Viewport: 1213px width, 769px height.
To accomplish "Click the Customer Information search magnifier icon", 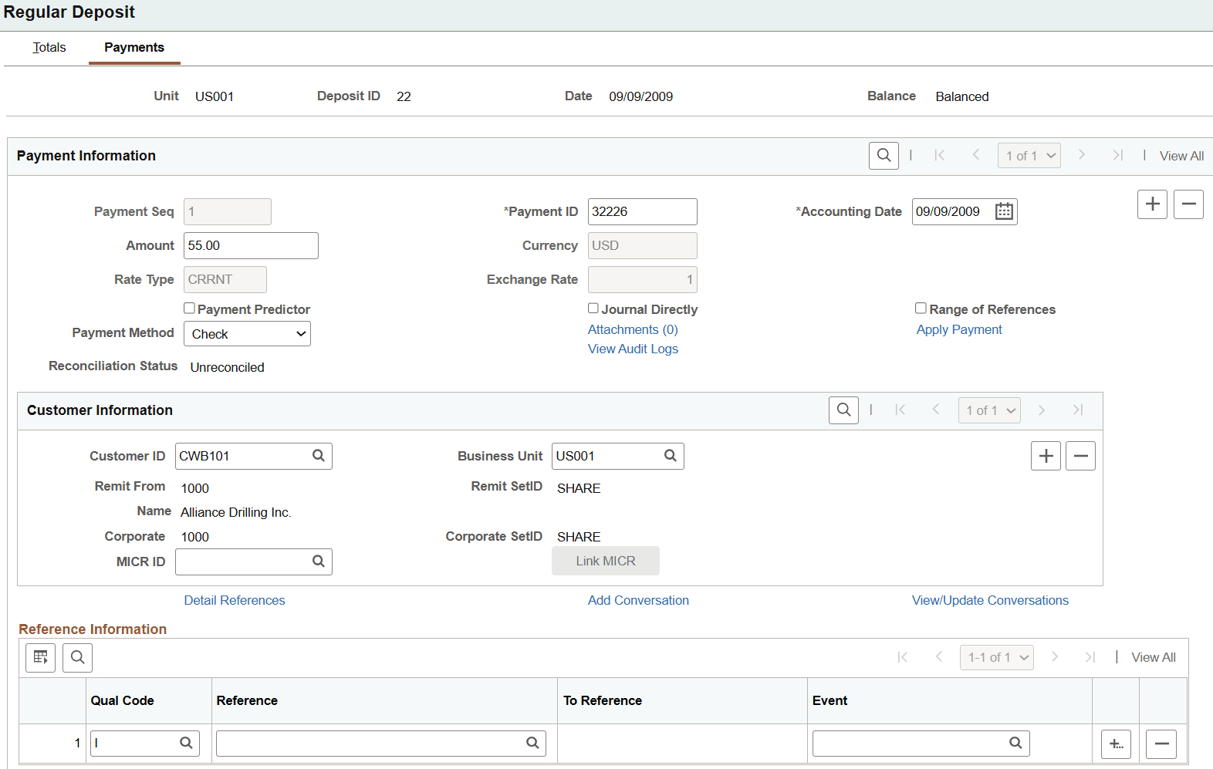I will coord(843,410).
